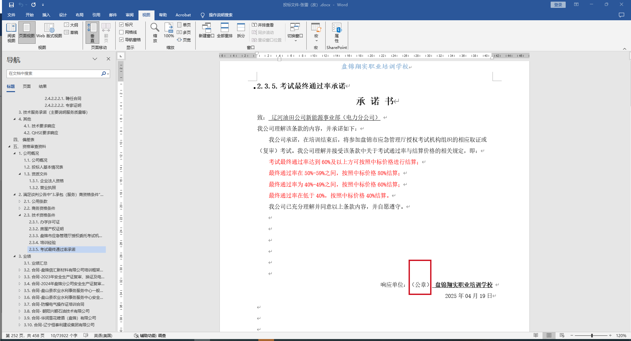Open a 新建窗口 new window
The height and width of the screenshot is (341, 631).
206,31
